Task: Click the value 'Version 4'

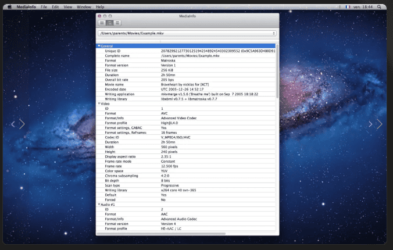Action: (168, 224)
